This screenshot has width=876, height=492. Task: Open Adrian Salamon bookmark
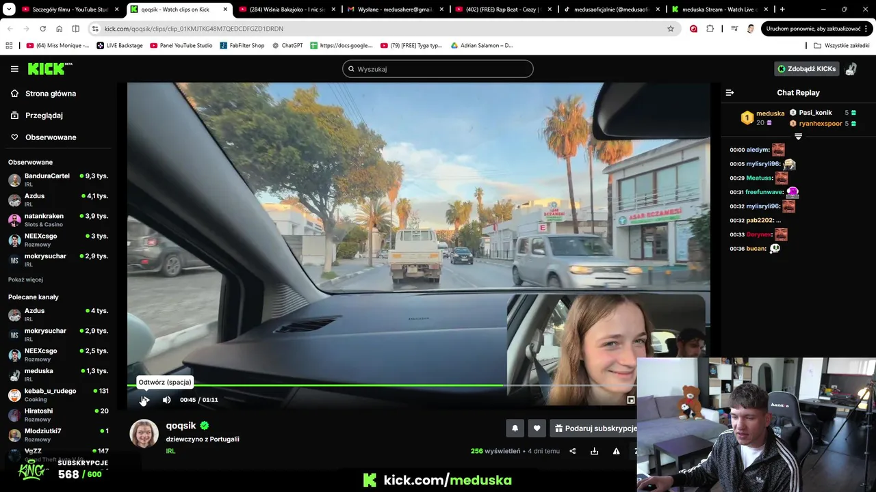pos(482,46)
